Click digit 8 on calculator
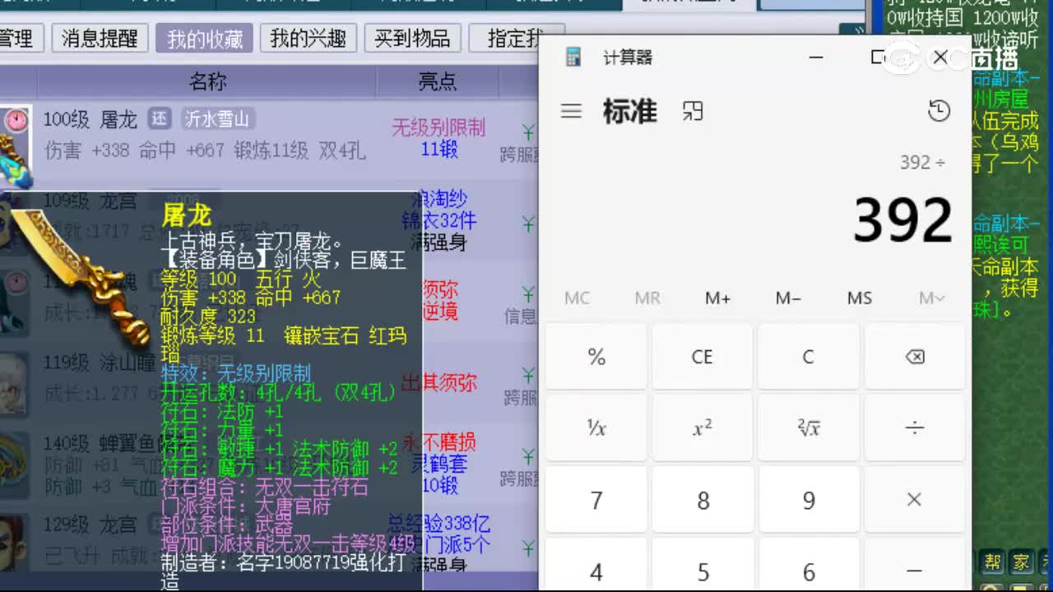This screenshot has height=592, width=1053. [x=703, y=499]
